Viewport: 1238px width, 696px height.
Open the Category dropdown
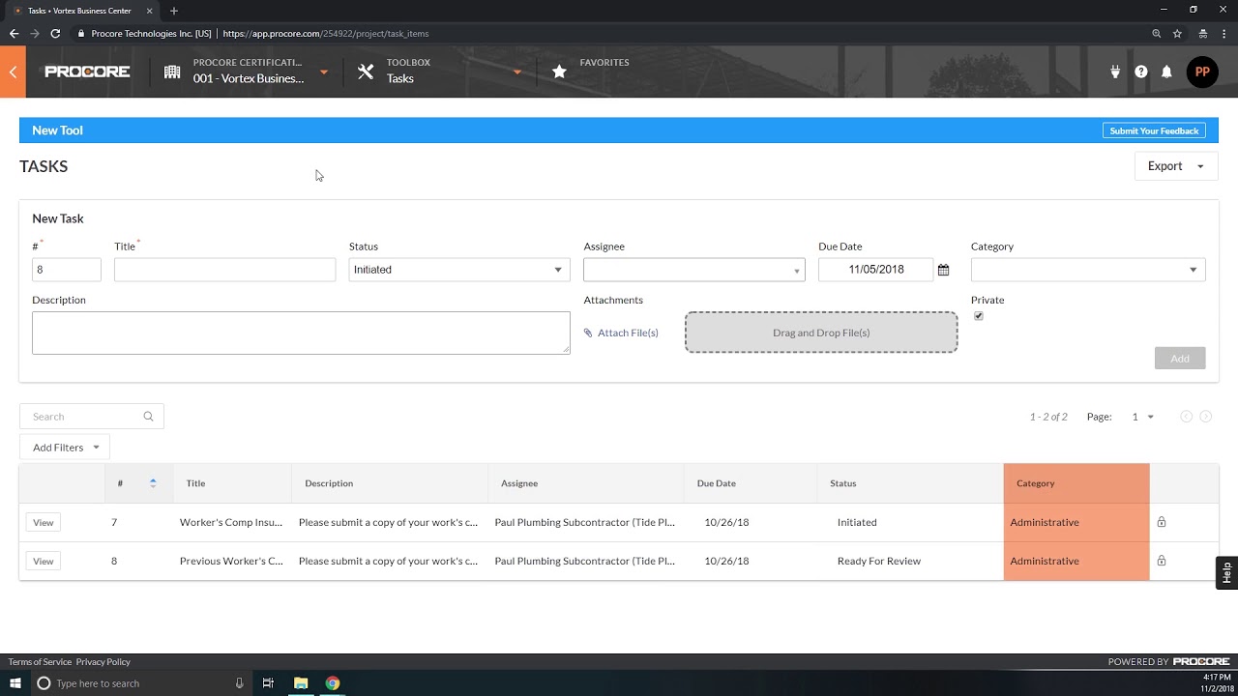(x=1088, y=270)
